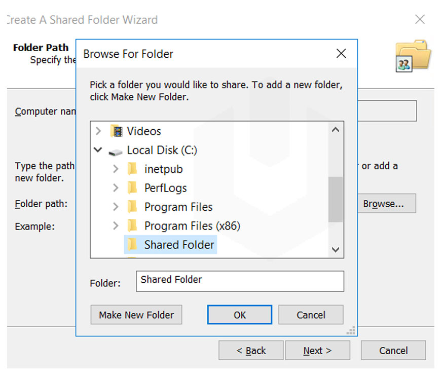Click inside the Folder name input field
This screenshot has height=376, width=443.
(239, 281)
